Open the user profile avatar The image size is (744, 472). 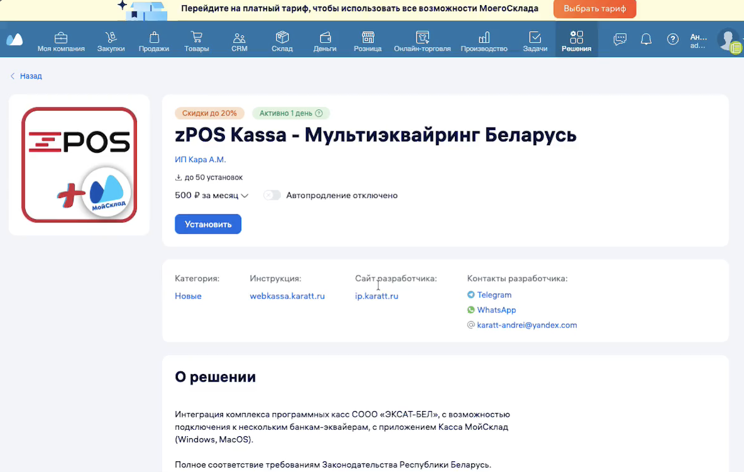coord(728,40)
